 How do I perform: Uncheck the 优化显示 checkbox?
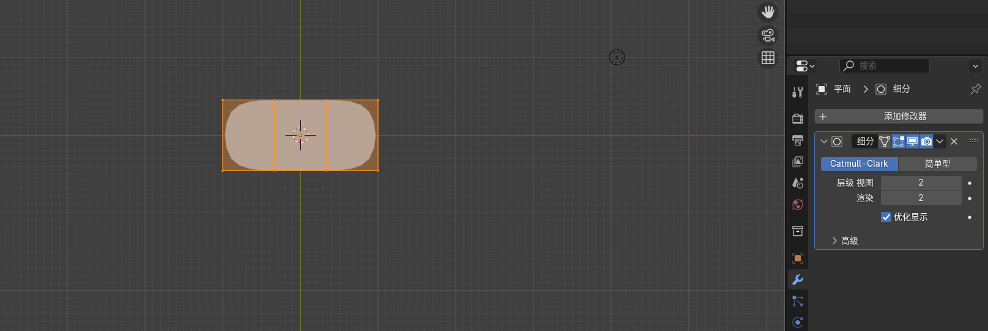[x=886, y=217]
